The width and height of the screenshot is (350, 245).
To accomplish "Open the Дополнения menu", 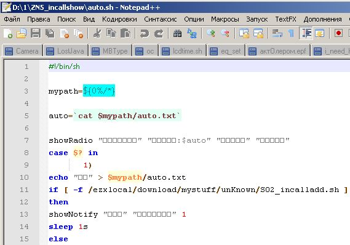I will [322, 19].
